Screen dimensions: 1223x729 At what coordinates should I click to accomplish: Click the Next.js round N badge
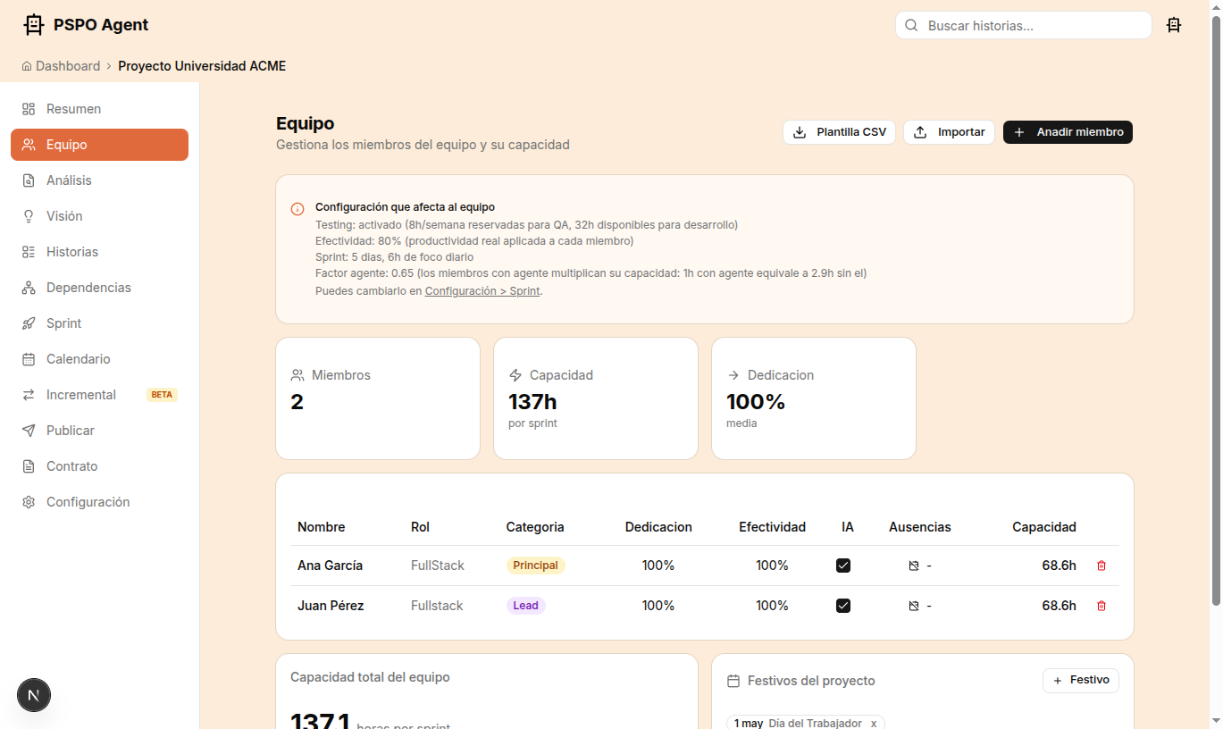tap(34, 694)
